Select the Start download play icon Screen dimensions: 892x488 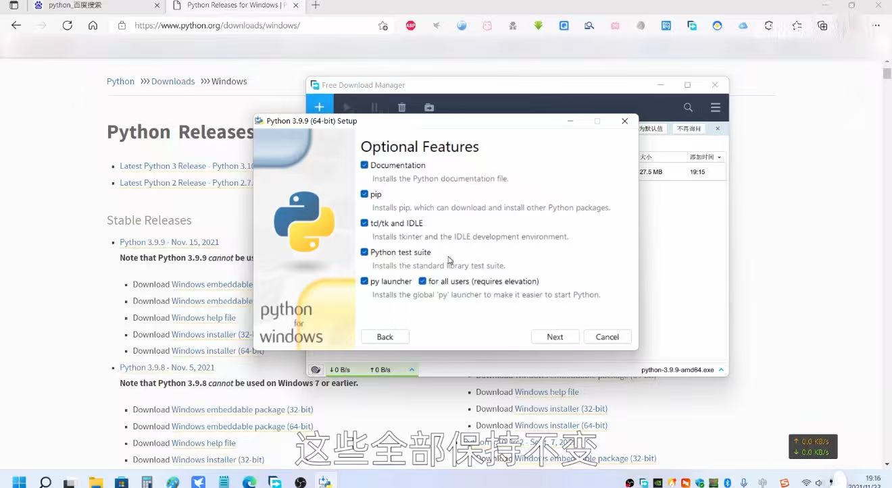click(x=347, y=107)
